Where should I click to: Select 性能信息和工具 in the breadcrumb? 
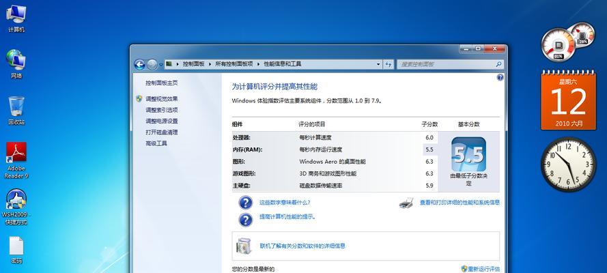282,63
